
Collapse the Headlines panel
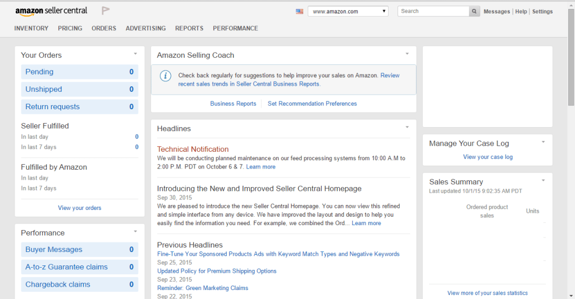[407, 127]
